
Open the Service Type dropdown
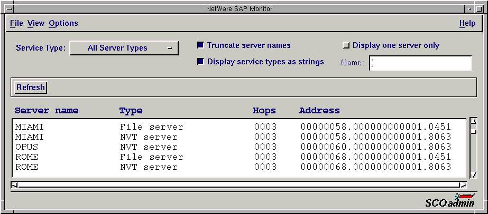pos(124,48)
